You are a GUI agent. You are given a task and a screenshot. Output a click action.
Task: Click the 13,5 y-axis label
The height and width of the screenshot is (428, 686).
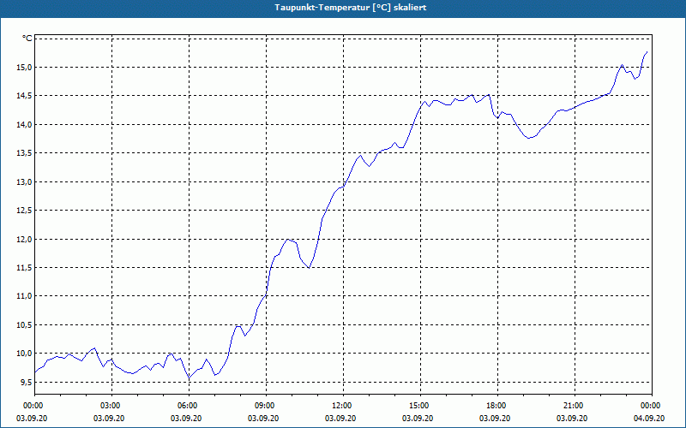(x=25, y=153)
